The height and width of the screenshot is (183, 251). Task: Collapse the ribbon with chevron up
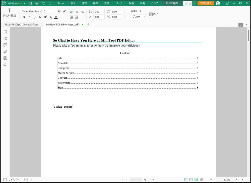point(247,25)
